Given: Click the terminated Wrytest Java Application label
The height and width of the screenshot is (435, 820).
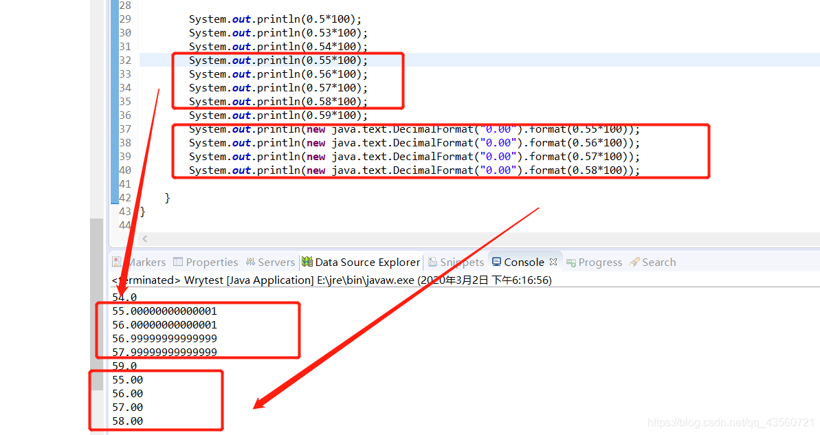Looking at the screenshot, I should tap(331, 280).
